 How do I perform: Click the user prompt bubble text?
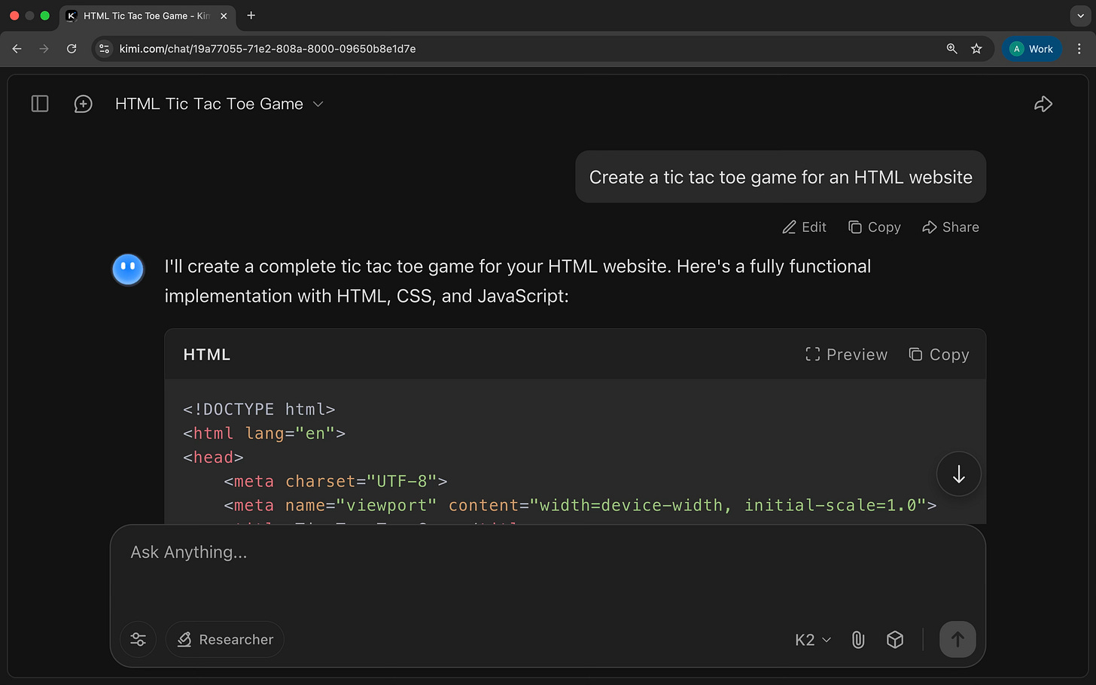click(x=781, y=177)
